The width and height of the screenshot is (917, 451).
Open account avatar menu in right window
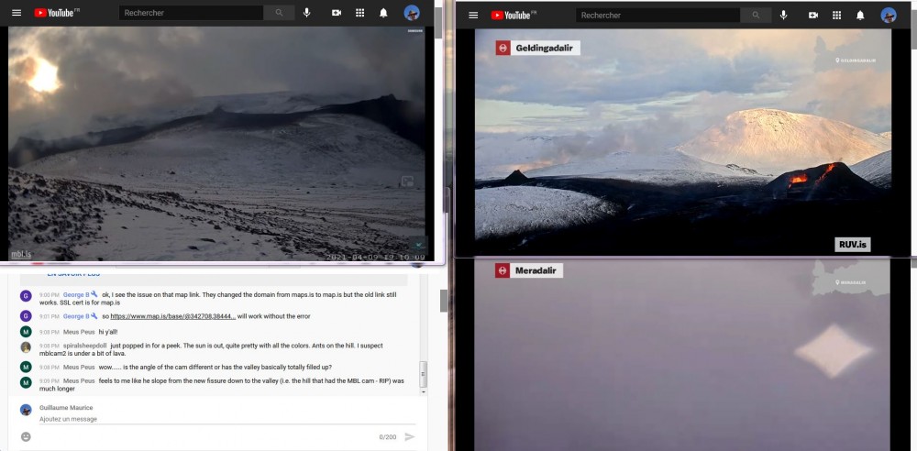pos(888,16)
